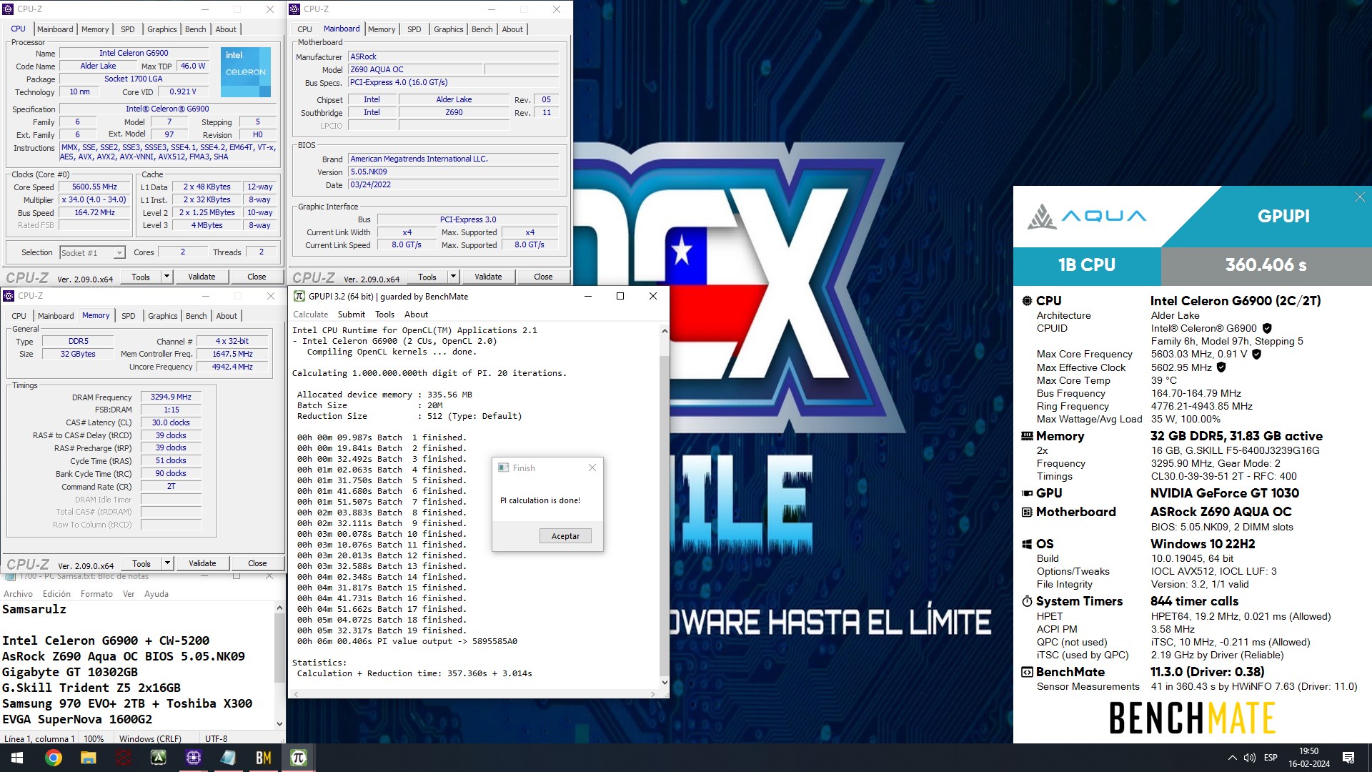Click the GPUPI log horizontal scrollbar
The height and width of the screenshot is (772, 1372).
pyautogui.click(x=474, y=694)
